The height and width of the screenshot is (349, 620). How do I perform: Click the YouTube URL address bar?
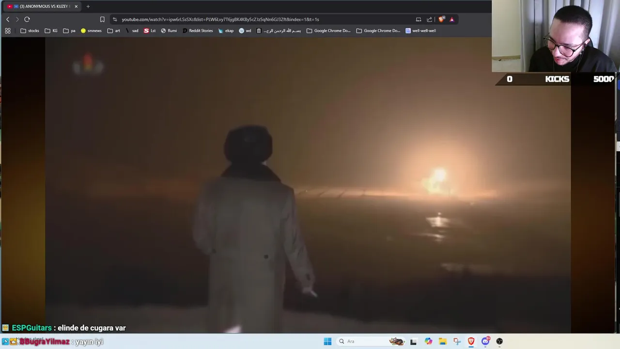pos(220,19)
